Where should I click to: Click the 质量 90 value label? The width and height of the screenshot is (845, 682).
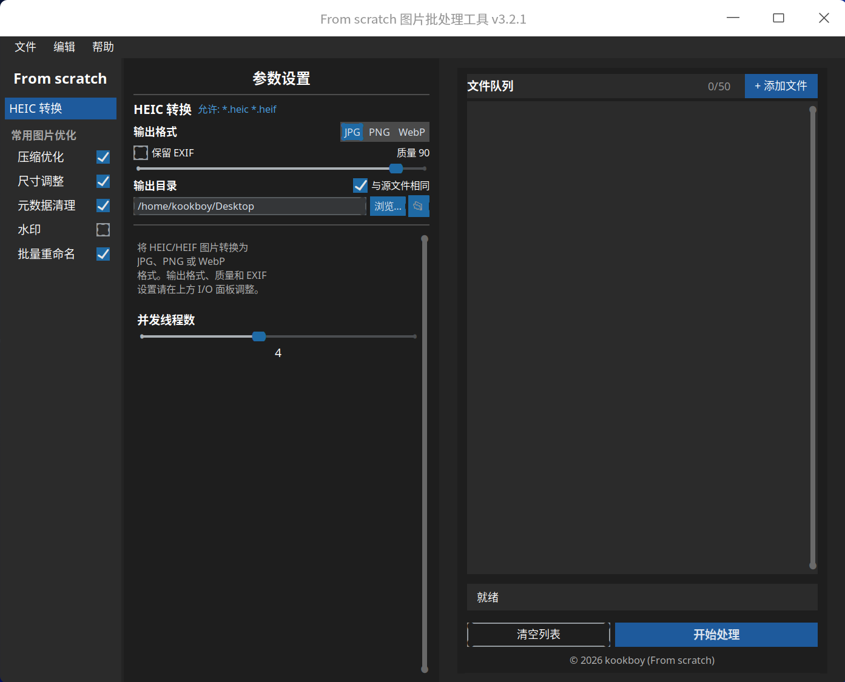tap(413, 153)
